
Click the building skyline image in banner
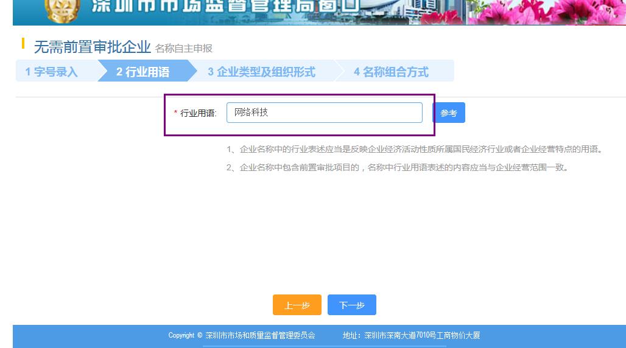coord(426,11)
